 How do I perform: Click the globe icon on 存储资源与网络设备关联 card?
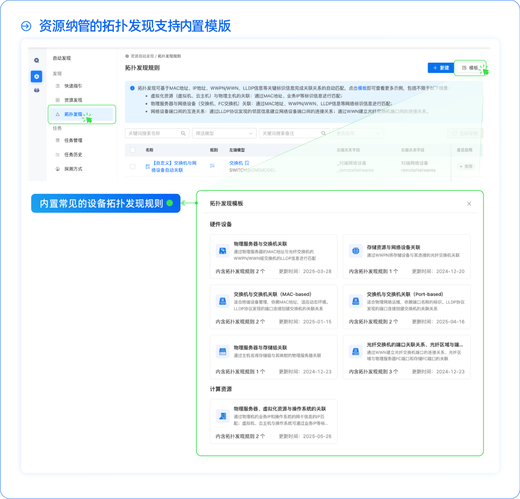(x=355, y=250)
